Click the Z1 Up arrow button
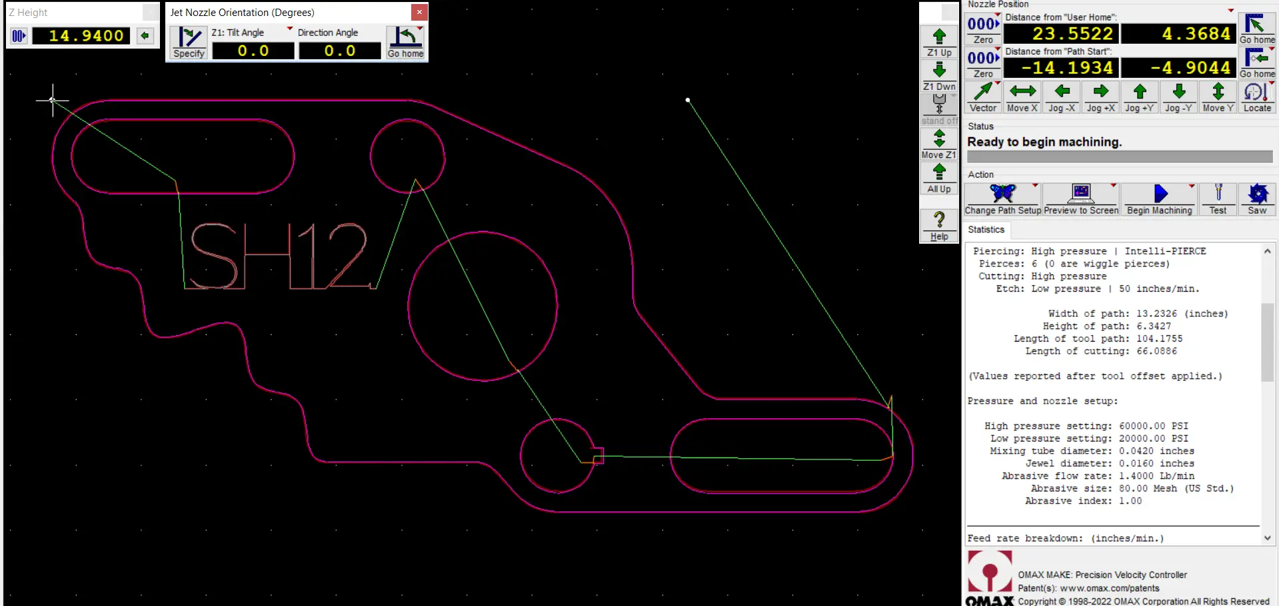The image size is (1279, 606). (x=939, y=41)
